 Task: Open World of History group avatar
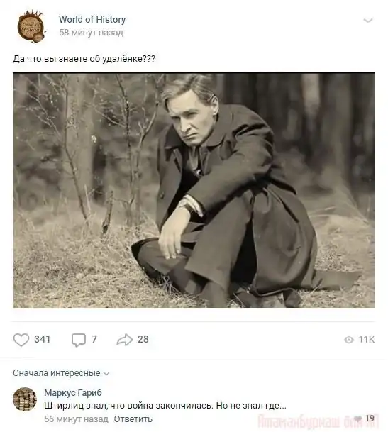click(x=31, y=26)
